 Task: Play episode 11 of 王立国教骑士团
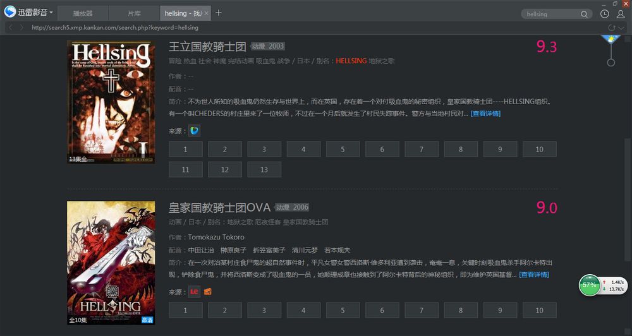pos(185,170)
